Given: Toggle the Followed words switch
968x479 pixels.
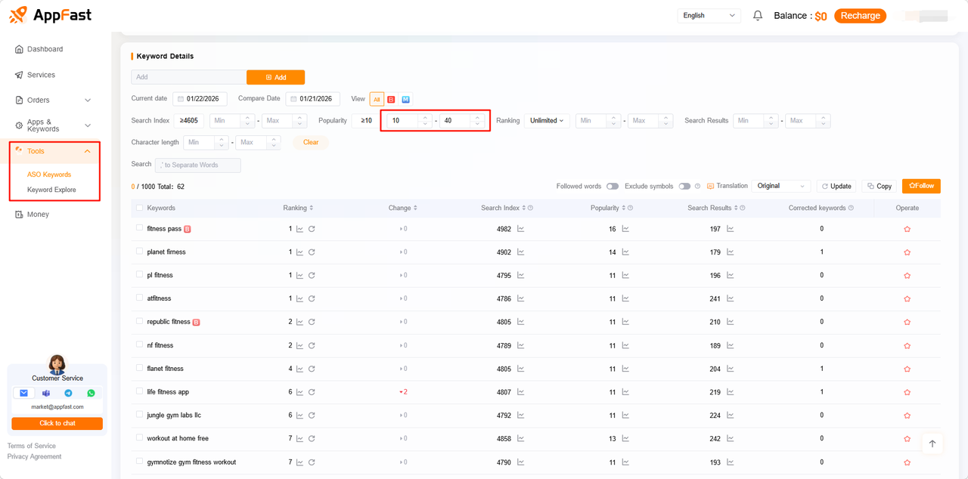Looking at the screenshot, I should (x=612, y=186).
